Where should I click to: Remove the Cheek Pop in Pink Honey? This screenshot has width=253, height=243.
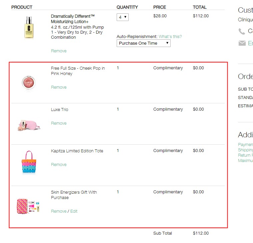(59, 87)
